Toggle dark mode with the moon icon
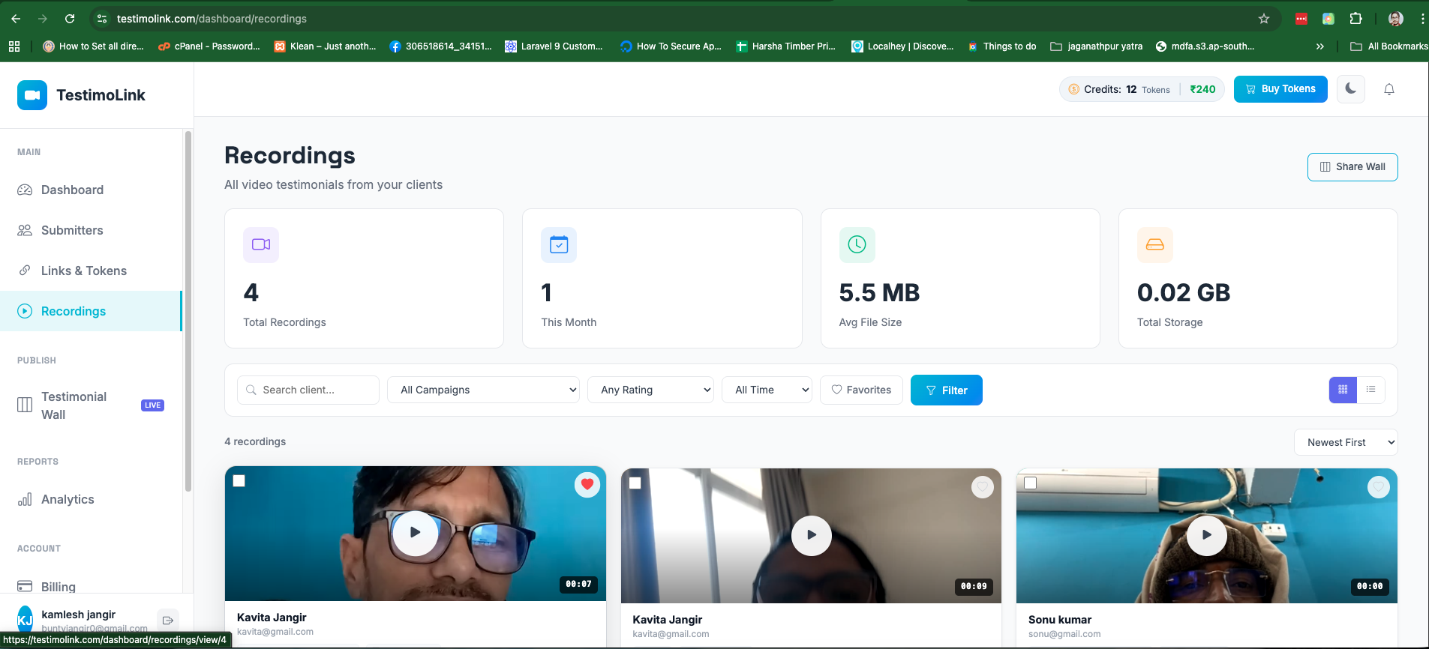 1351,89
